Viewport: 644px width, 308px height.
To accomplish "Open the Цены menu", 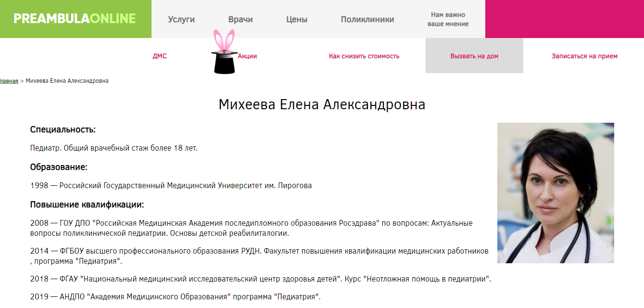I will pos(297,19).
